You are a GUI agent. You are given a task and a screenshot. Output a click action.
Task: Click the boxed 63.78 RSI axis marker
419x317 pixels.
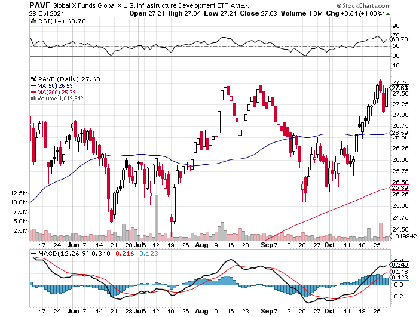[x=399, y=39]
